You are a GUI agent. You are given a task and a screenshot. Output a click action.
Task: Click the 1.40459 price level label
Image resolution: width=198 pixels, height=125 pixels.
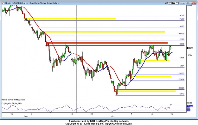coord(181,33)
